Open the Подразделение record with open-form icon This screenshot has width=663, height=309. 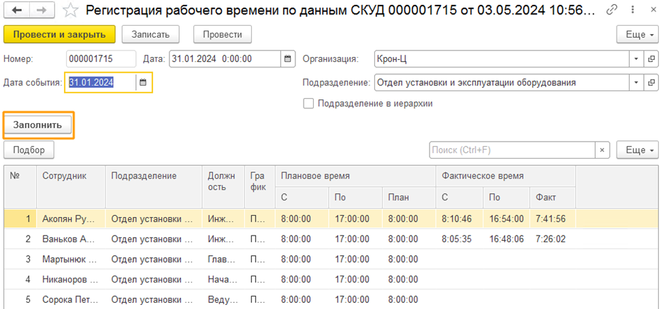[x=651, y=82]
